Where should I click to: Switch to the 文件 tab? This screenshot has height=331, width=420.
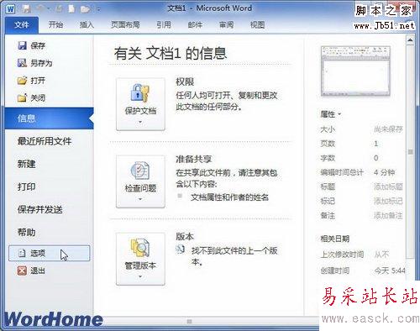point(22,25)
